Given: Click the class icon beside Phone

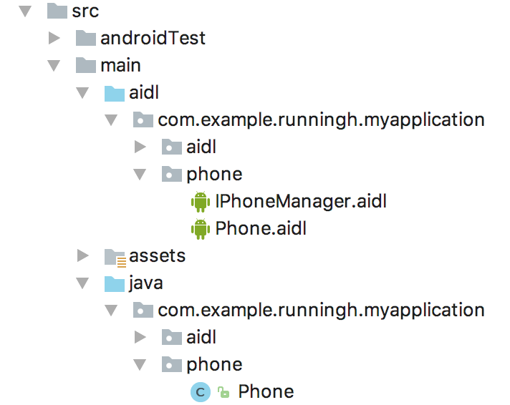Looking at the screenshot, I should tap(201, 391).
